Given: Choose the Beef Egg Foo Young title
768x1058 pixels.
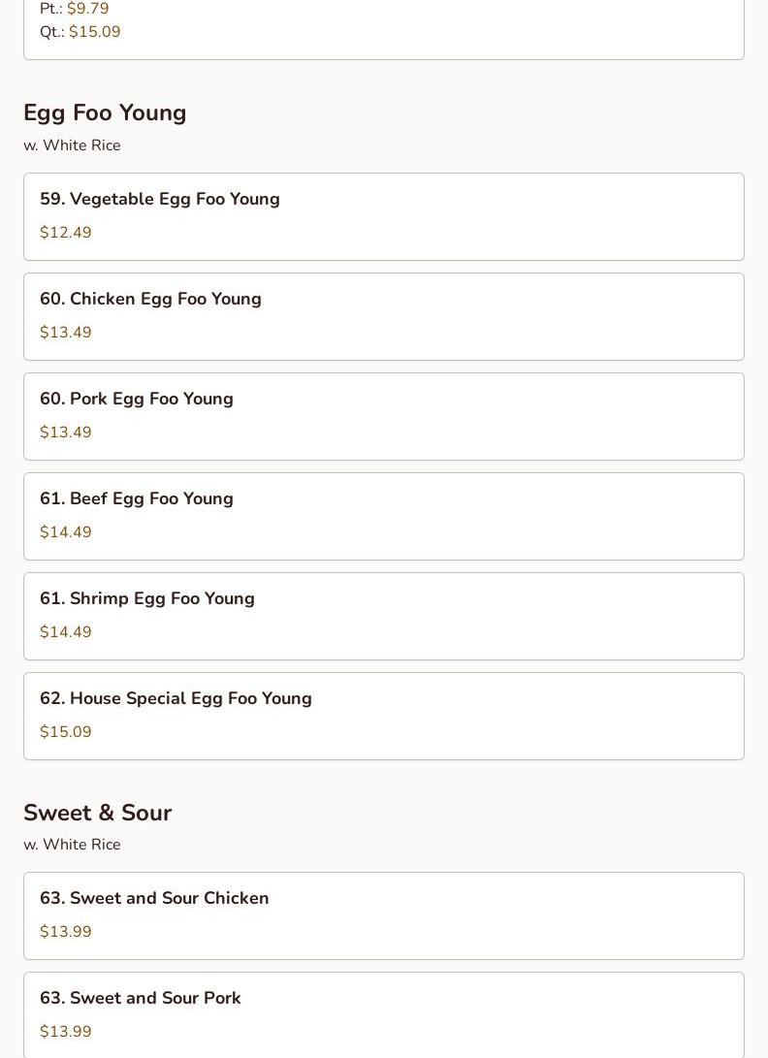Looking at the screenshot, I should pos(137,498).
